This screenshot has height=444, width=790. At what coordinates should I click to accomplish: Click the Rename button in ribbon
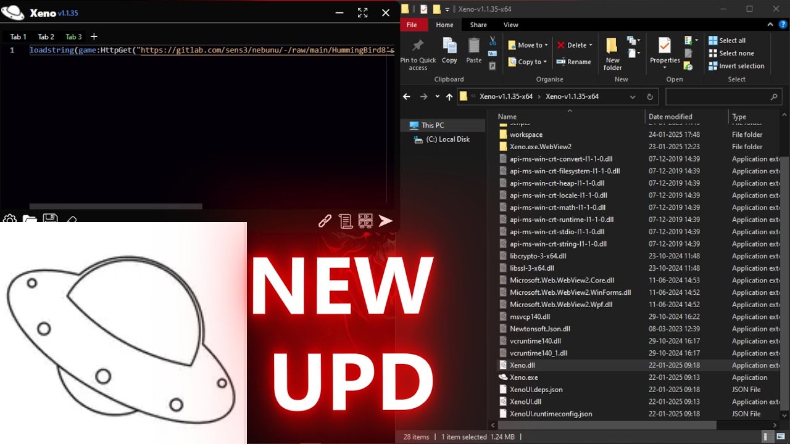pyautogui.click(x=574, y=62)
